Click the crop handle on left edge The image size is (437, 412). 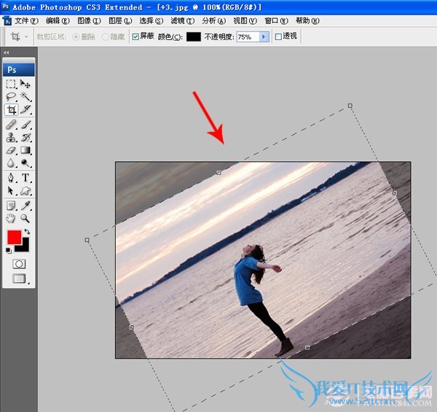132,327
